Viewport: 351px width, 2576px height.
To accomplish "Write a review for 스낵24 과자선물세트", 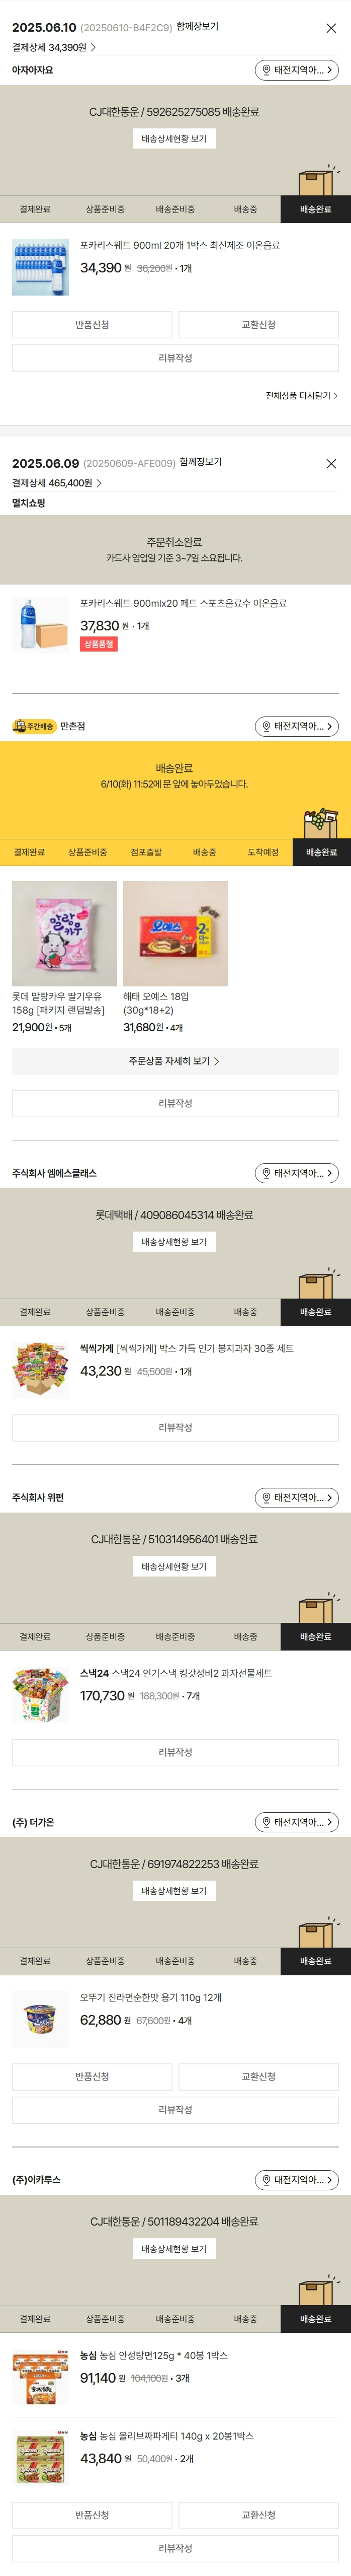I will [x=175, y=1752].
